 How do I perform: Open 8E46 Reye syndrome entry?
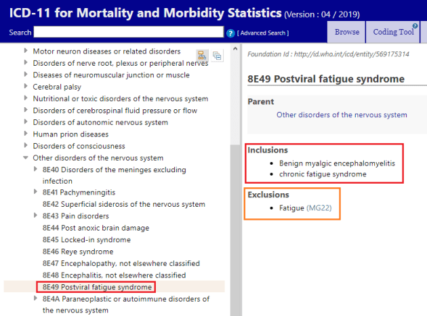pyautogui.click(x=78, y=252)
